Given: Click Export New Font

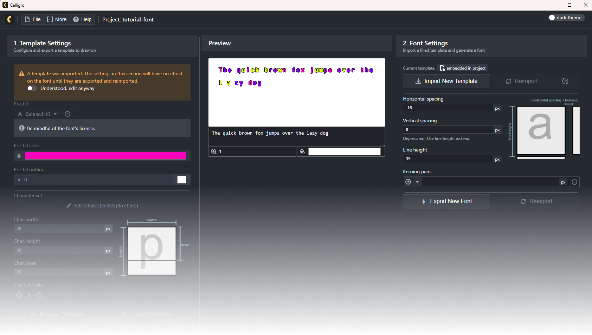Looking at the screenshot, I should (446, 201).
